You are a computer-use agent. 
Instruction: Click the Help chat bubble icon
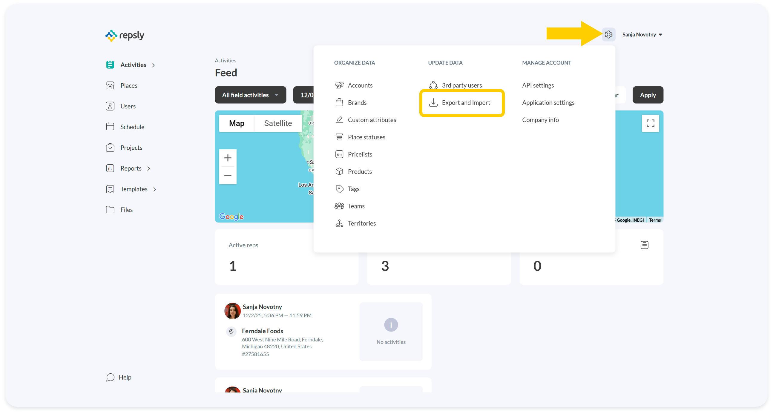coord(110,377)
